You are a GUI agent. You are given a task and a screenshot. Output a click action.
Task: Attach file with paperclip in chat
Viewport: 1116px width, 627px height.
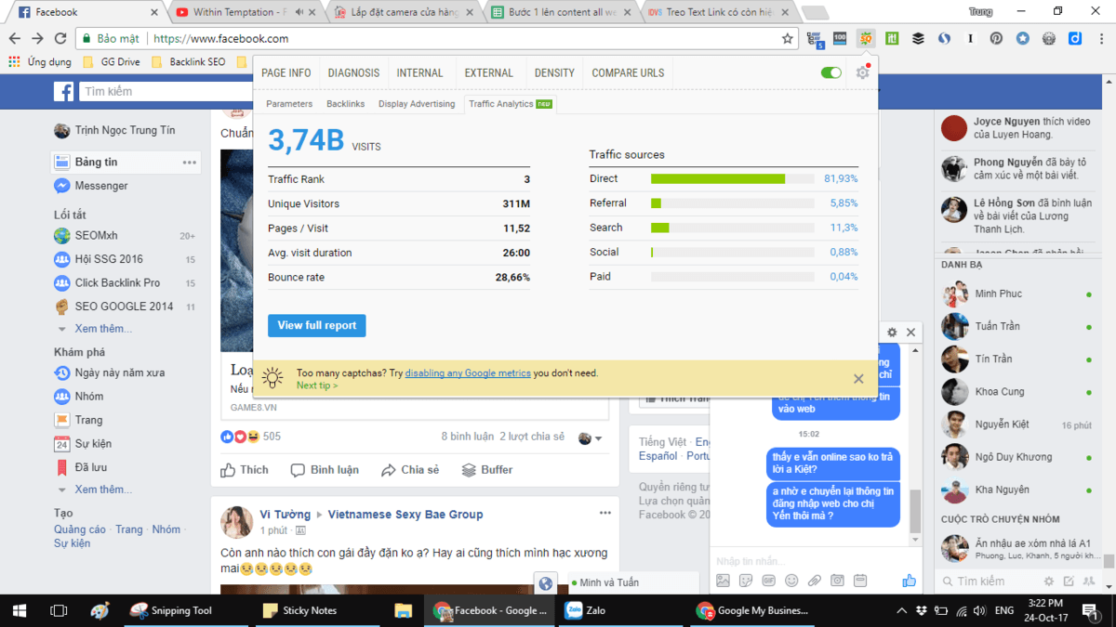[x=814, y=581]
